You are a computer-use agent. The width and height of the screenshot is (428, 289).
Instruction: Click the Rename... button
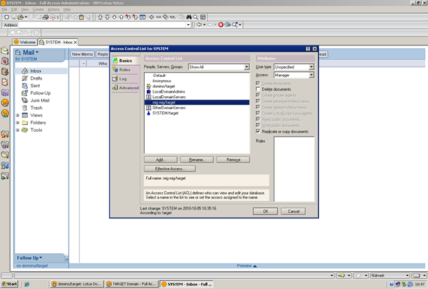click(x=197, y=160)
